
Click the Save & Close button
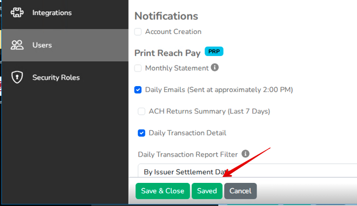point(163,191)
